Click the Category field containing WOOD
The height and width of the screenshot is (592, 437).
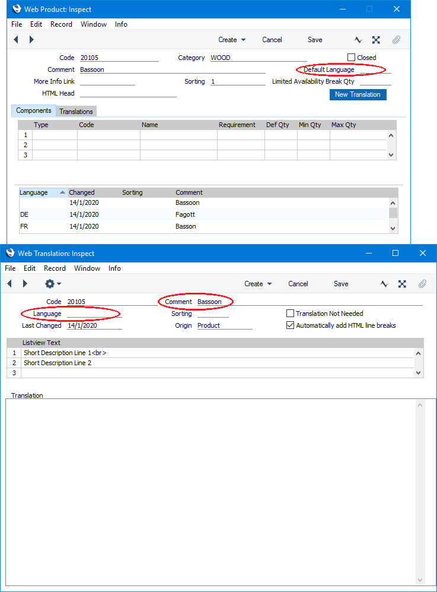pos(259,58)
